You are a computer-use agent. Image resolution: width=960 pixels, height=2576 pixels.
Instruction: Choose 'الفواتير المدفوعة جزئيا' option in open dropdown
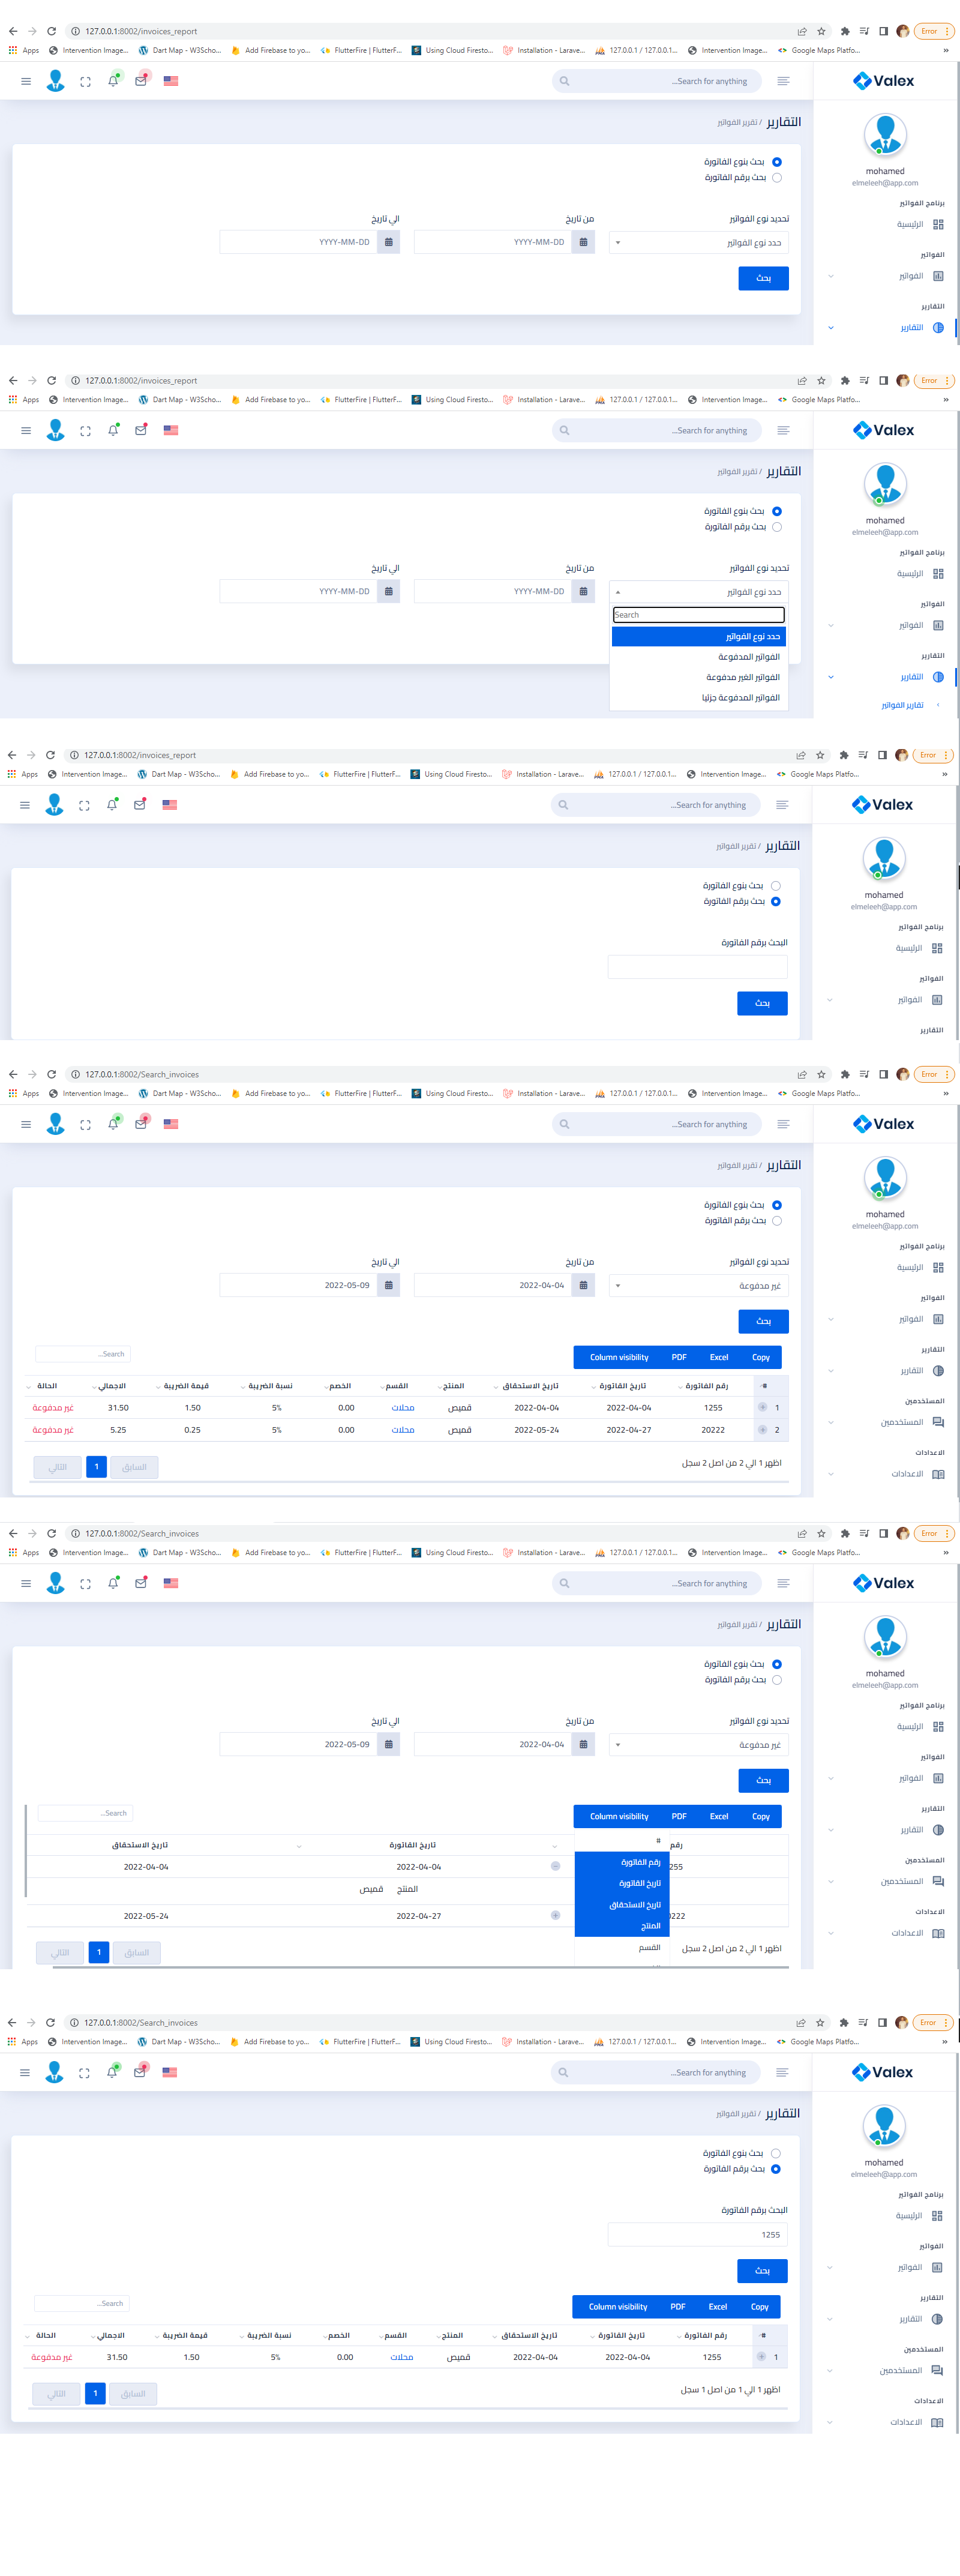(699, 698)
